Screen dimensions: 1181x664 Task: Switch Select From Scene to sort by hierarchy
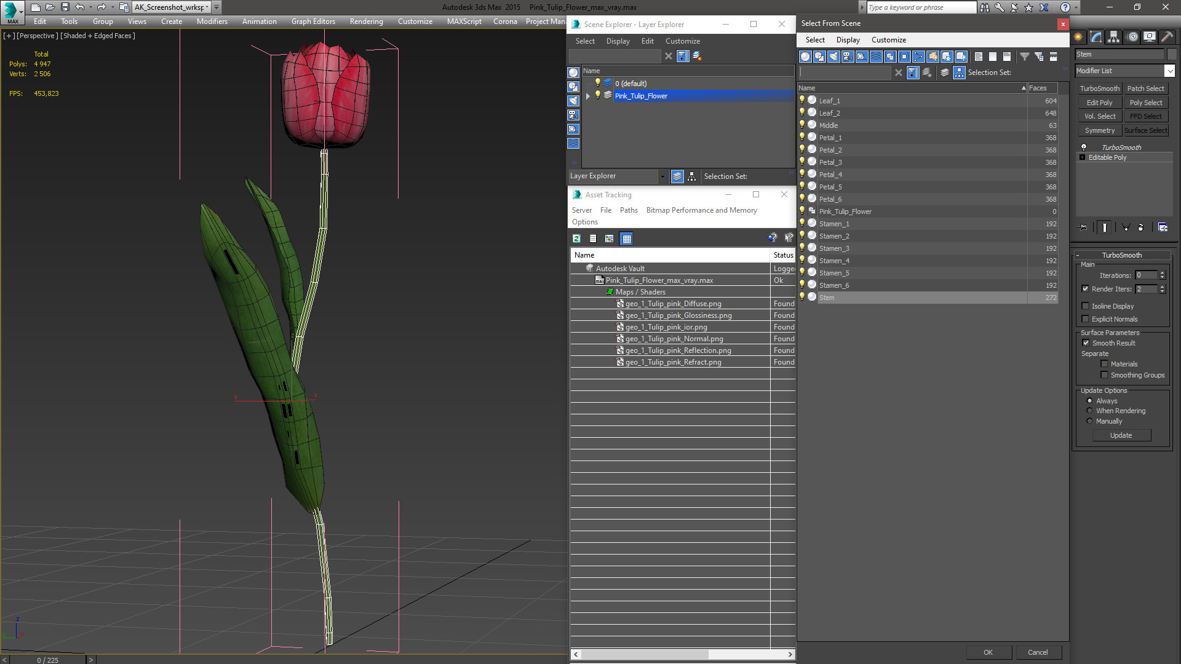(x=960, y=73)
